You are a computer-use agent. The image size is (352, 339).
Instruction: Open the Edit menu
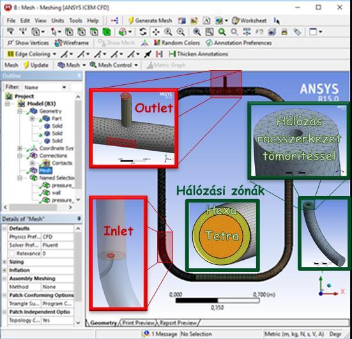(x=25, y=20)
